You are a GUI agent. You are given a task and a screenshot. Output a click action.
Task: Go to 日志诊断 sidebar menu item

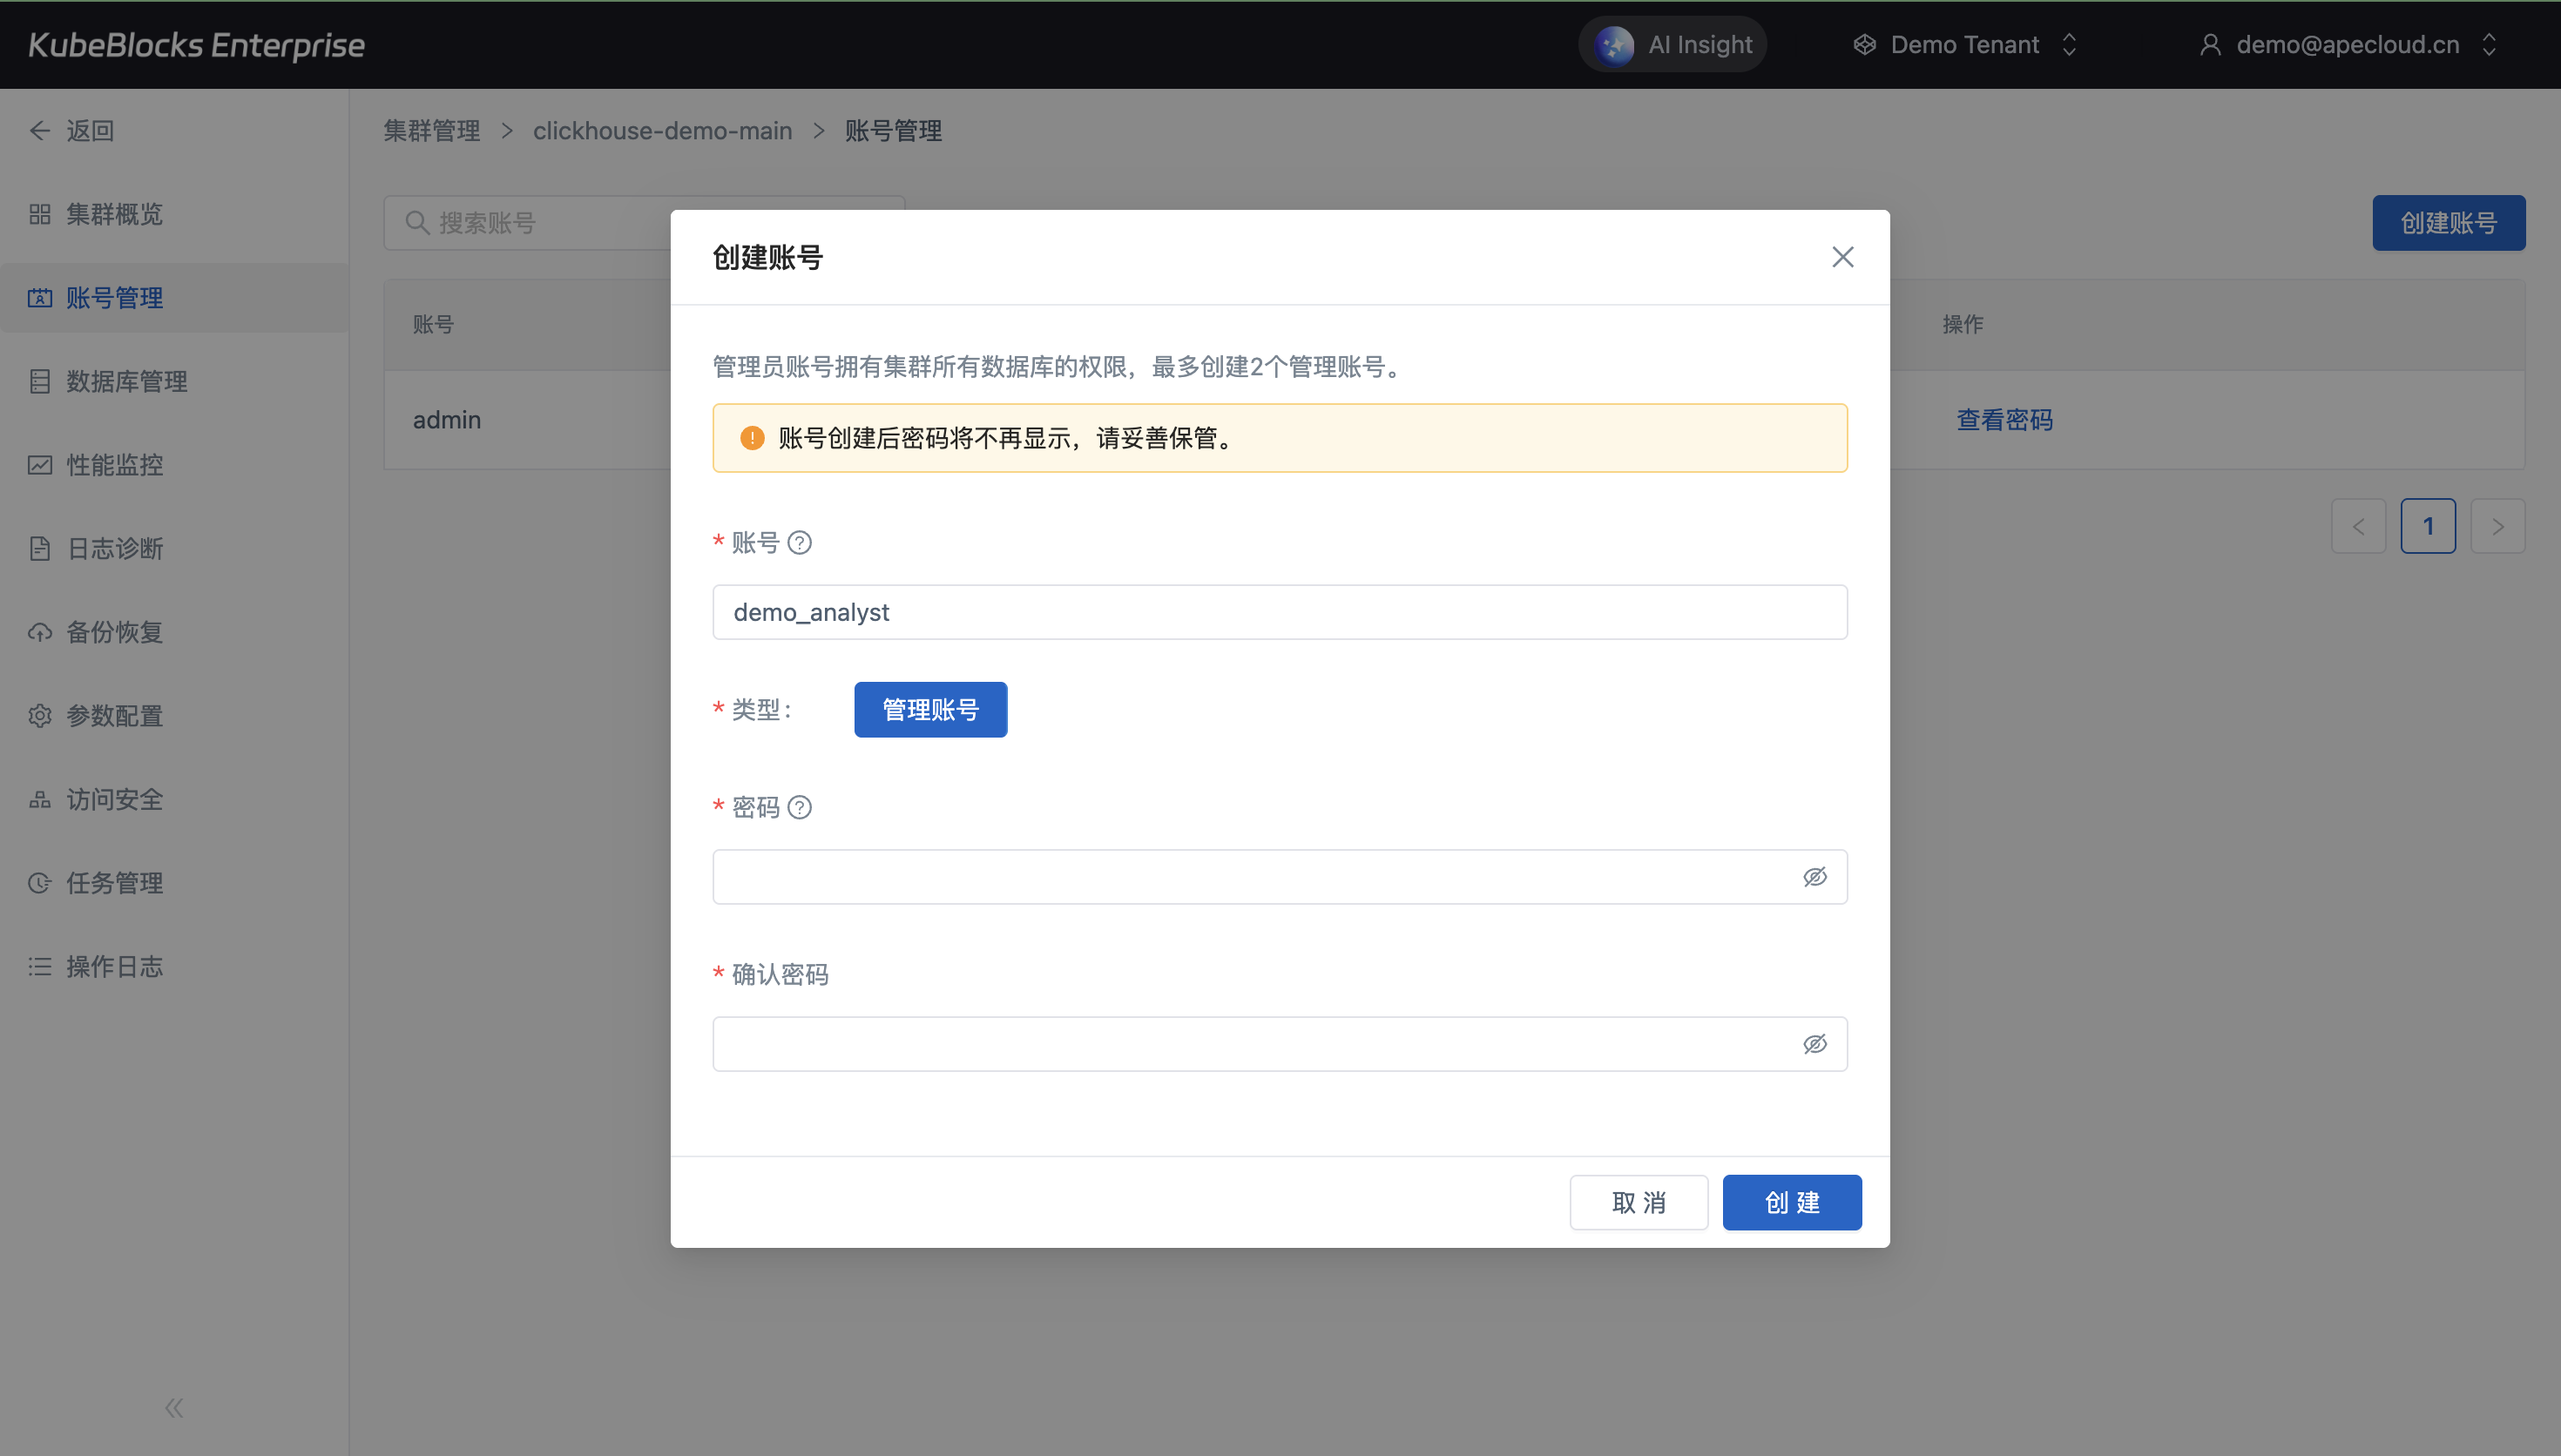[x=114, y=548]
